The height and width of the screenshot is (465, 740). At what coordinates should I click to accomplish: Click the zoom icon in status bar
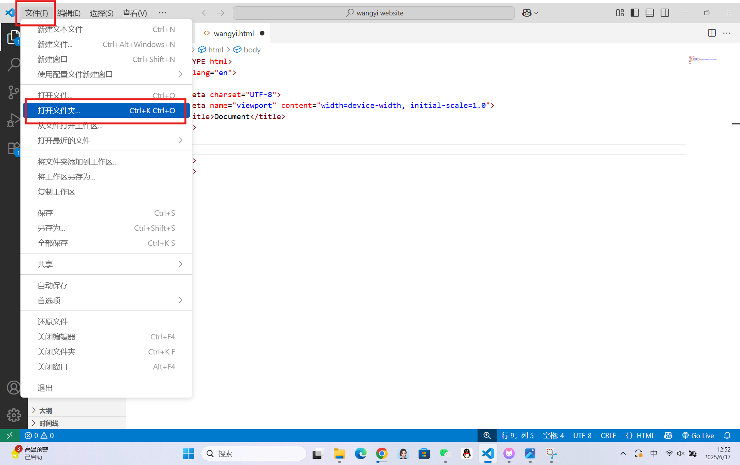487,435
